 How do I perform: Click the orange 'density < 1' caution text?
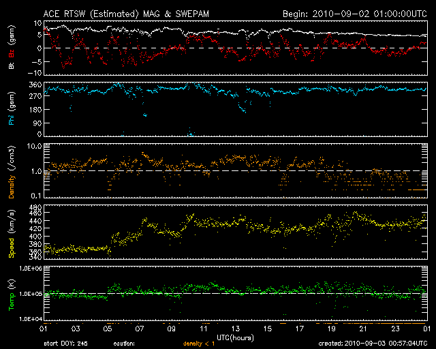pos(199,344)
